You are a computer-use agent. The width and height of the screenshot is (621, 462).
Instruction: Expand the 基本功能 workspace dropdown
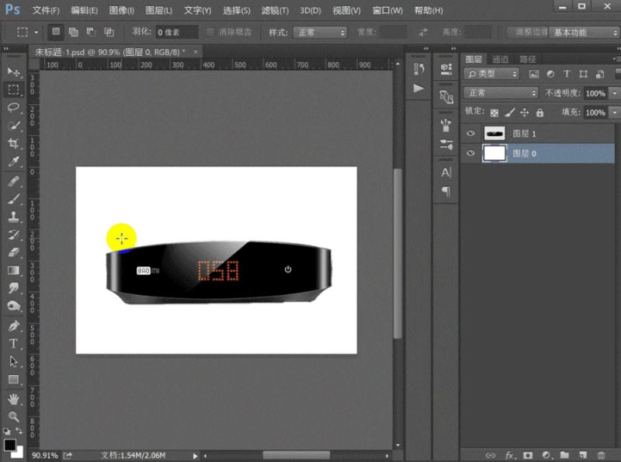click(584, 33)
